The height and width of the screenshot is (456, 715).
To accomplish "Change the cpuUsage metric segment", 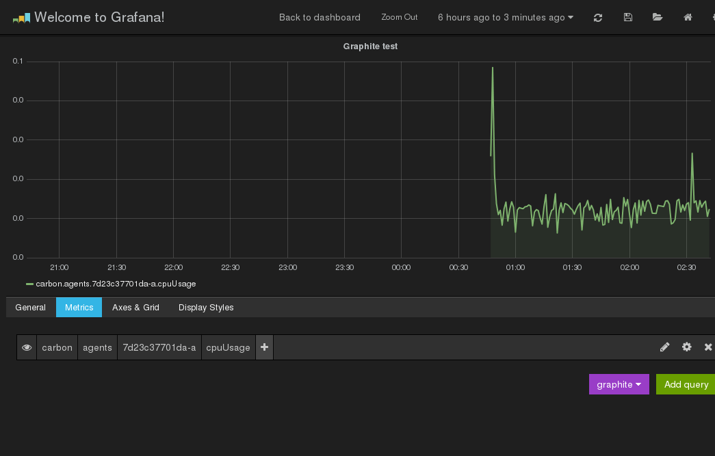I will coord(228,347).
